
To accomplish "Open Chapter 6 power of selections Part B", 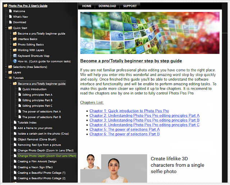I will coord(125,134).
